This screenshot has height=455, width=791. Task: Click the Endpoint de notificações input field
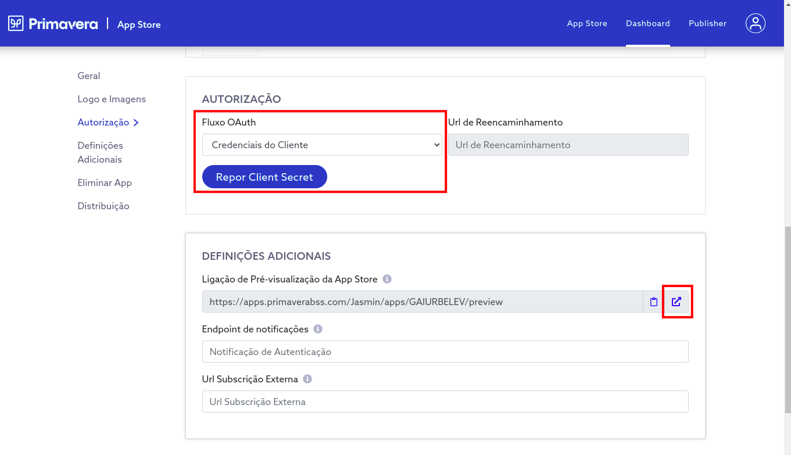(445, 352)
